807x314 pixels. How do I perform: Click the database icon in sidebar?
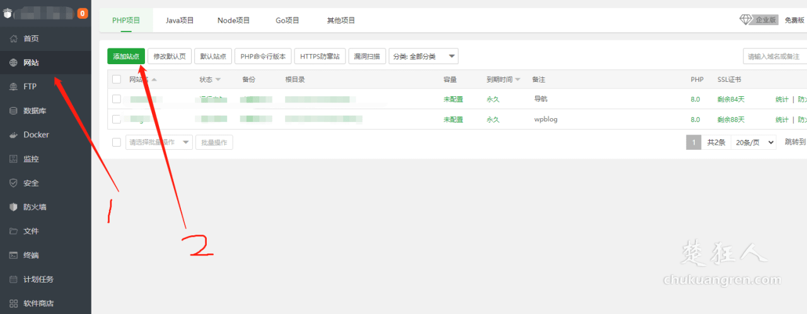click(13, 111)
